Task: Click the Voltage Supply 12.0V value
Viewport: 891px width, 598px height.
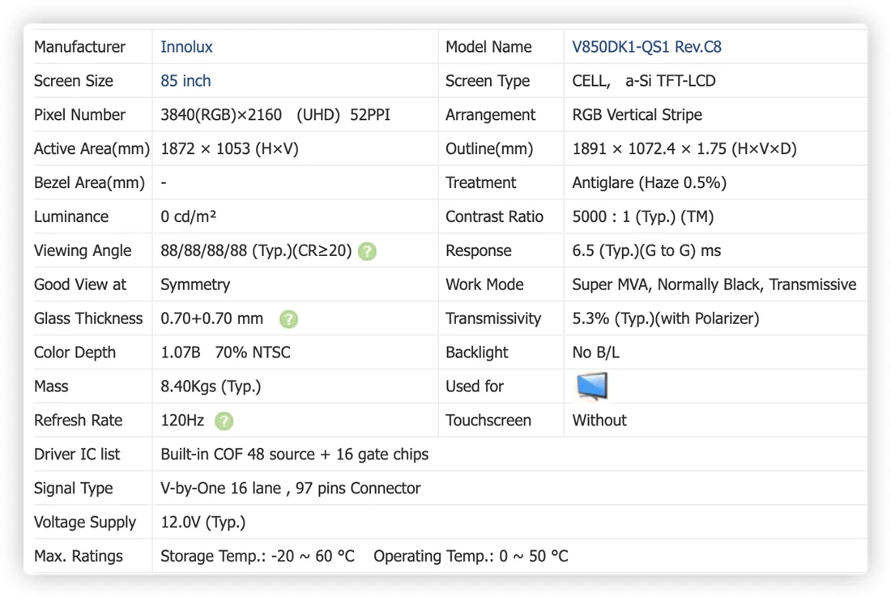Action: [202, 523]
